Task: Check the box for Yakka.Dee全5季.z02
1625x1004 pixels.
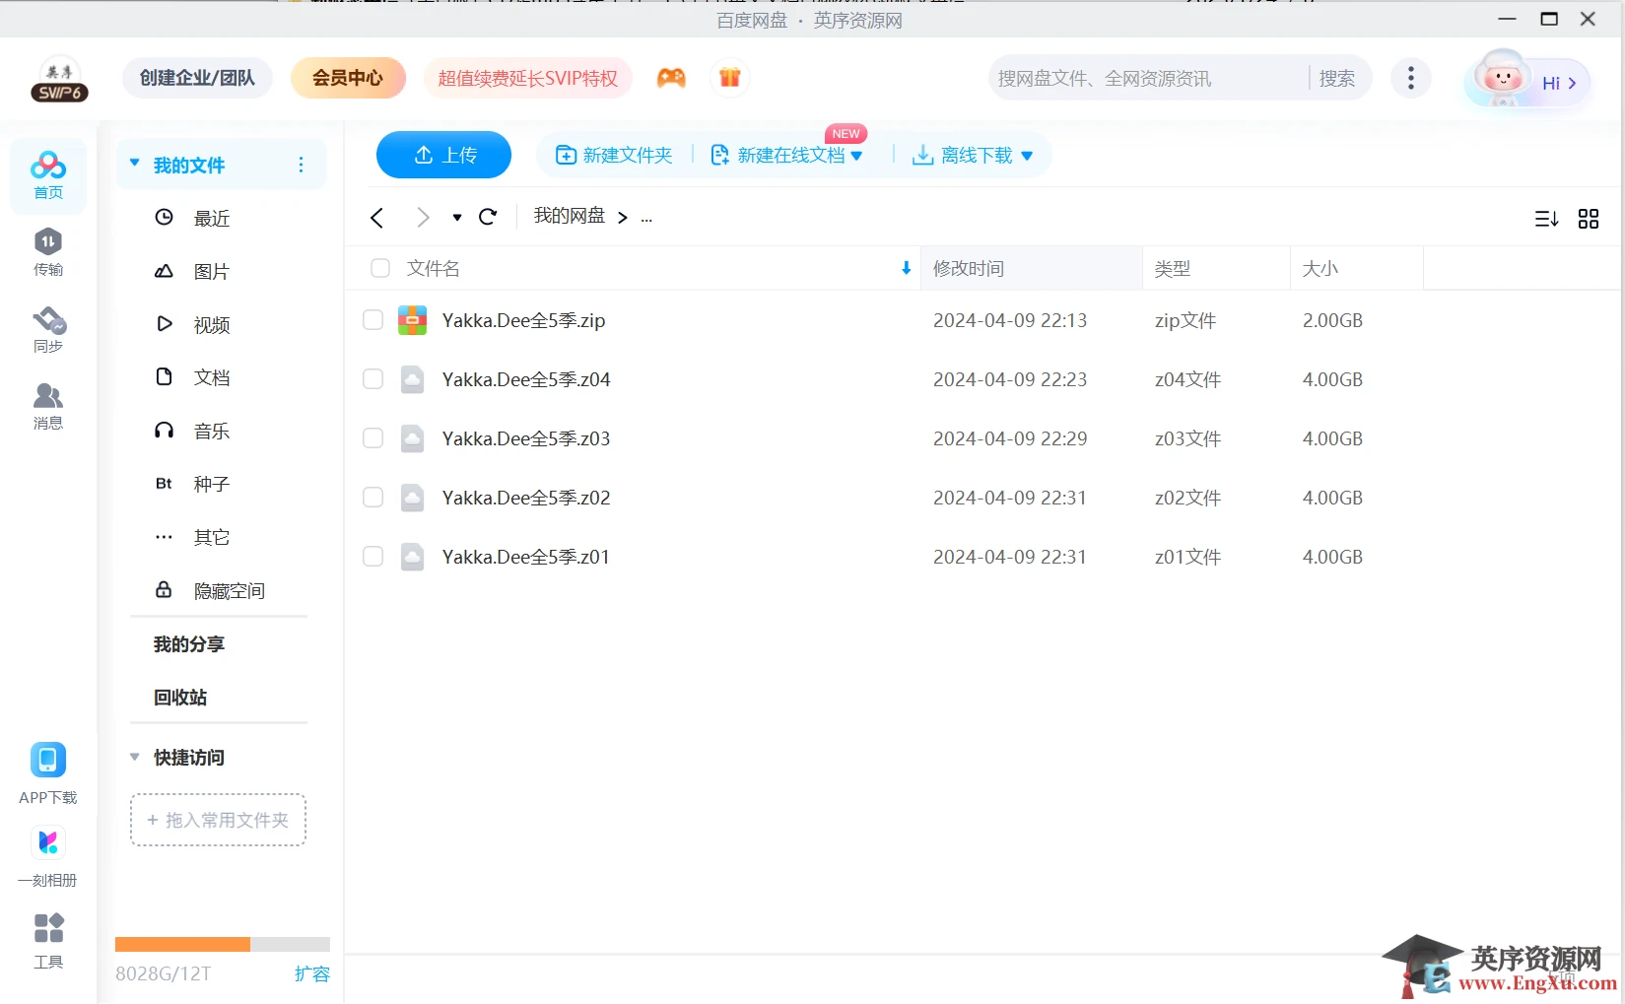Action: click(x=372, y=498)
